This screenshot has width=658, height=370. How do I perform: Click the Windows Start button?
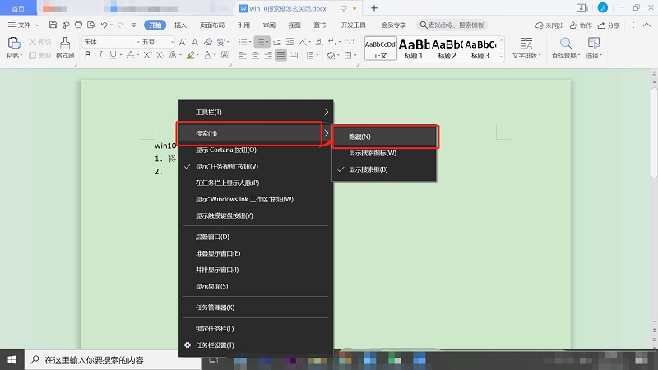(12, 359)
